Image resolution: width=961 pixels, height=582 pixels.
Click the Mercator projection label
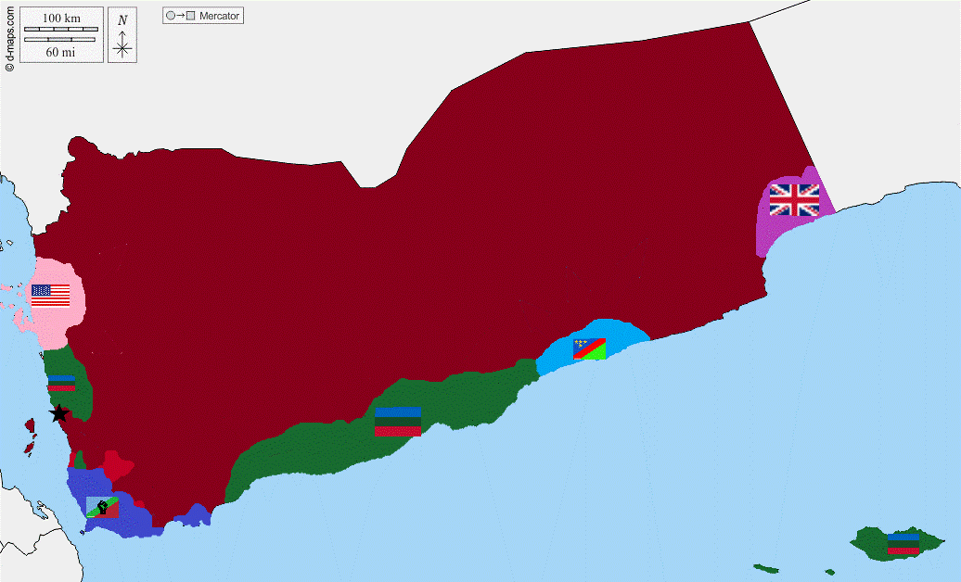point(203,16)
